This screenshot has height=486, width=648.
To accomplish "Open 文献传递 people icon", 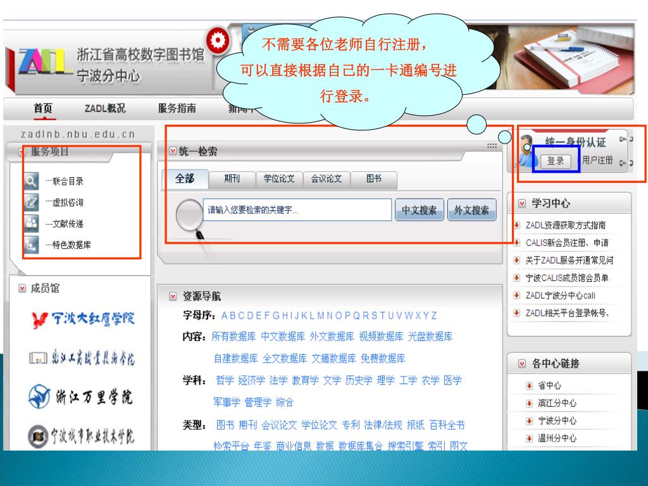I will pos(32,223).
